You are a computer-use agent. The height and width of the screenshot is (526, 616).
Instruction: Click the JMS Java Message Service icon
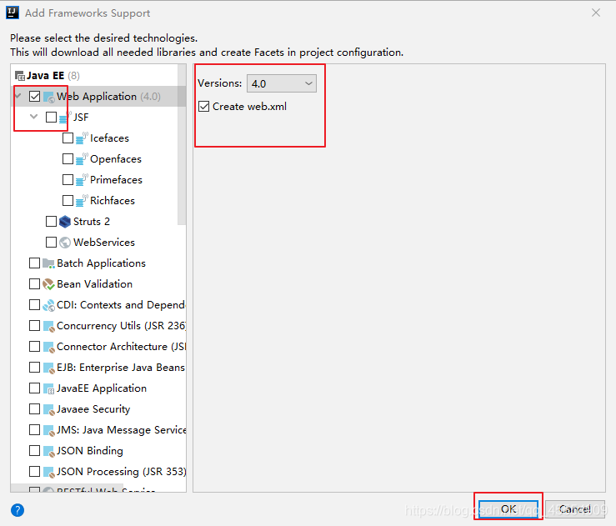pyautogui.click(x=48, y=430)
